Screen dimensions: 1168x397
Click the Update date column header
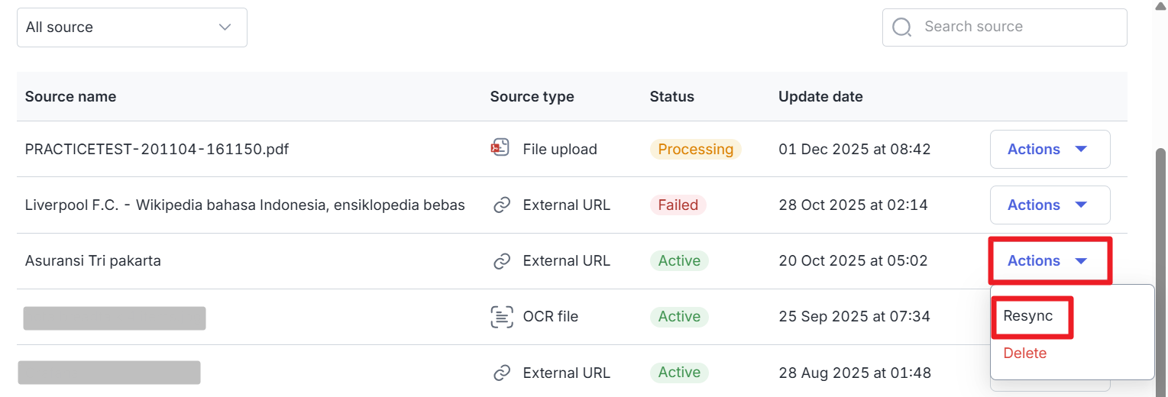pyautogui.click(x=820, y=97)
